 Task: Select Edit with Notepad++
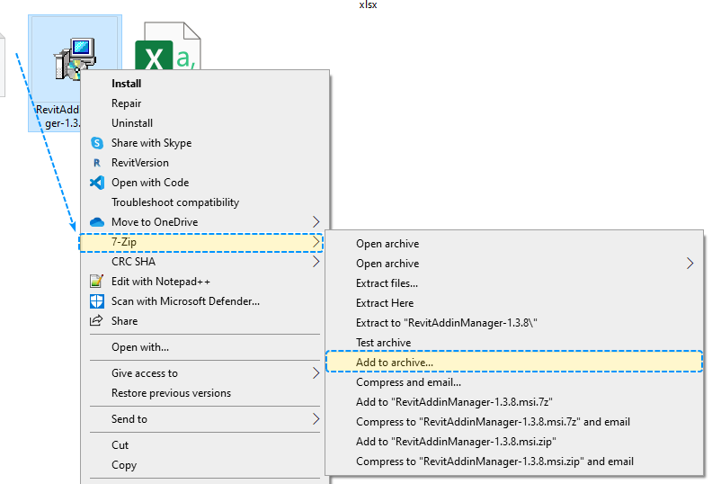205,282
